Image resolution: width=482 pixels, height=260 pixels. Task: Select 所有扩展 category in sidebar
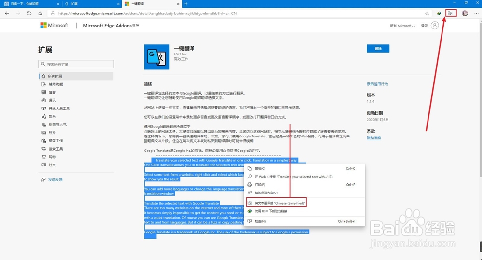[76, 76]
